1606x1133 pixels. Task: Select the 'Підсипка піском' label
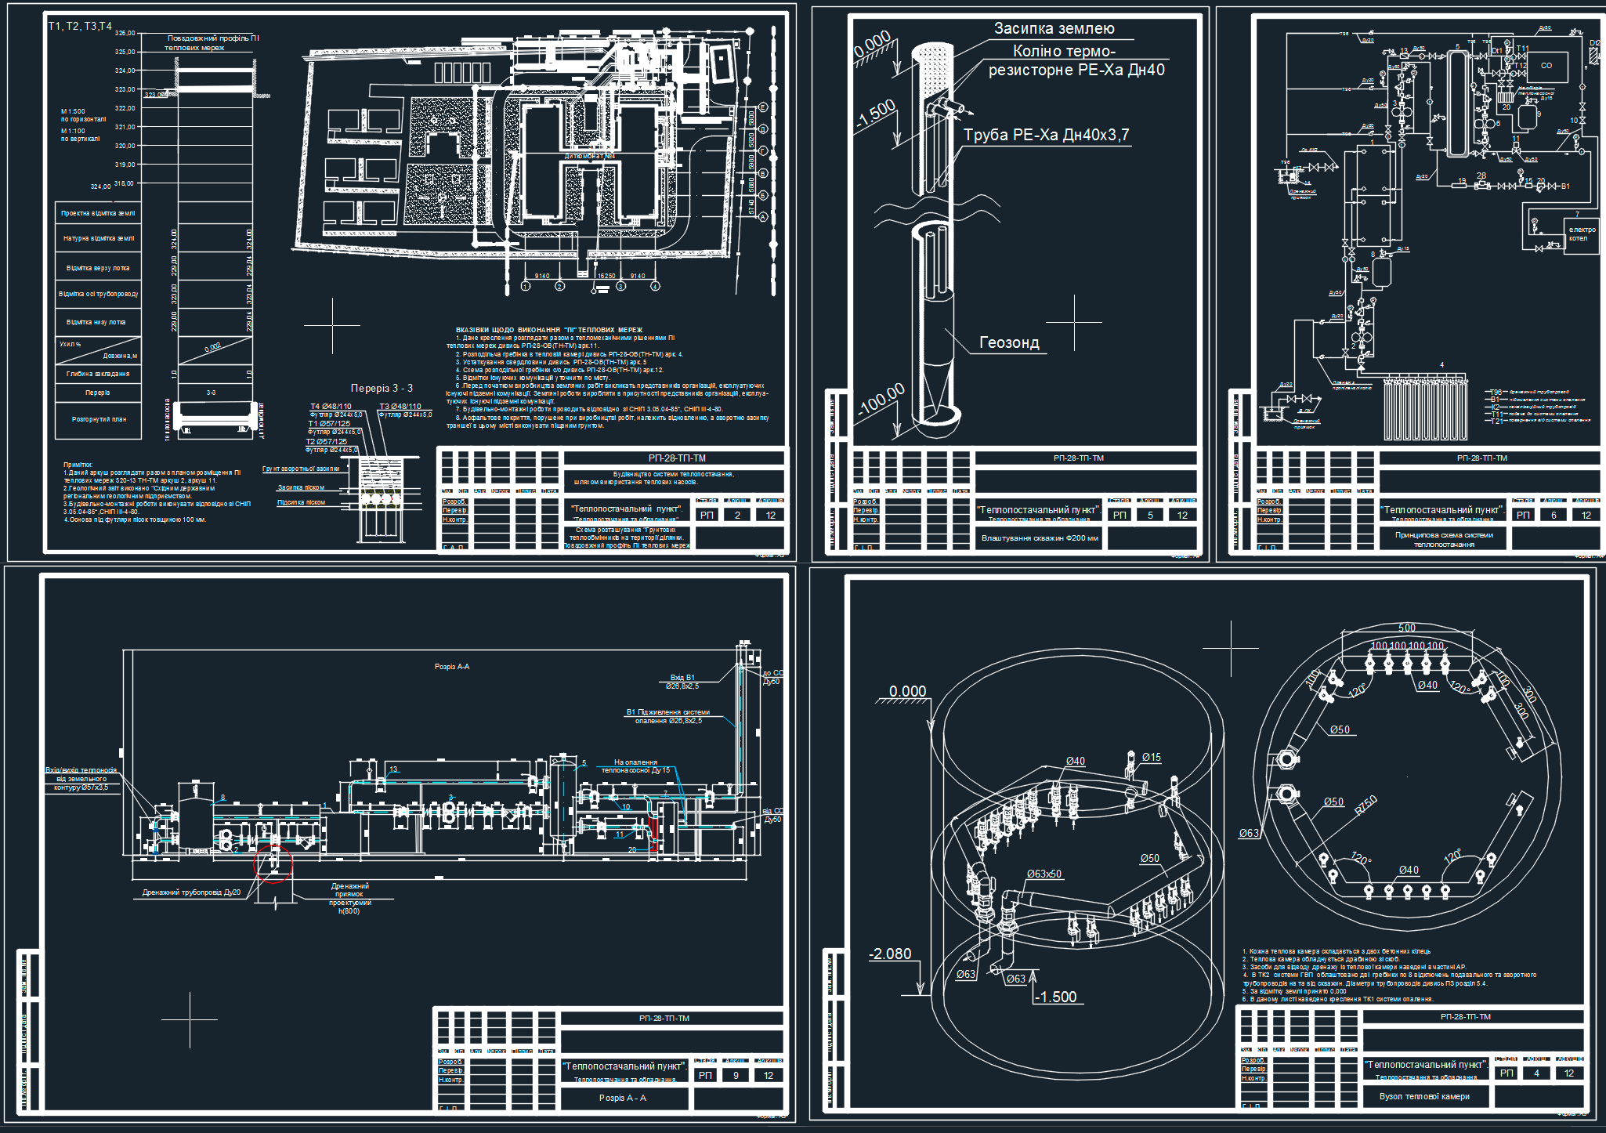(301, 502)
